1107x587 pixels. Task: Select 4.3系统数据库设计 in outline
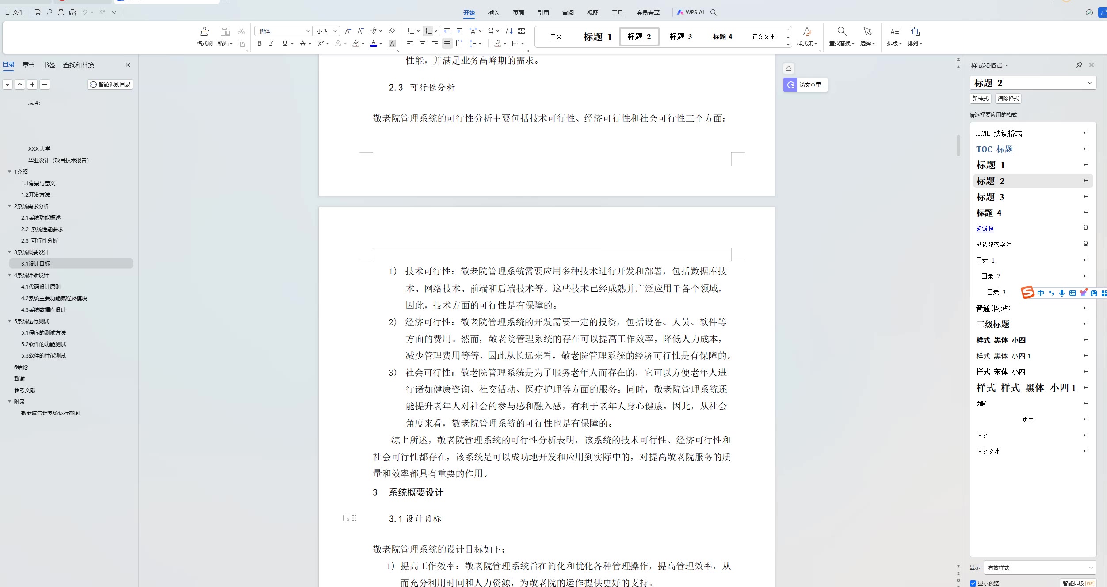click(43, 309)
